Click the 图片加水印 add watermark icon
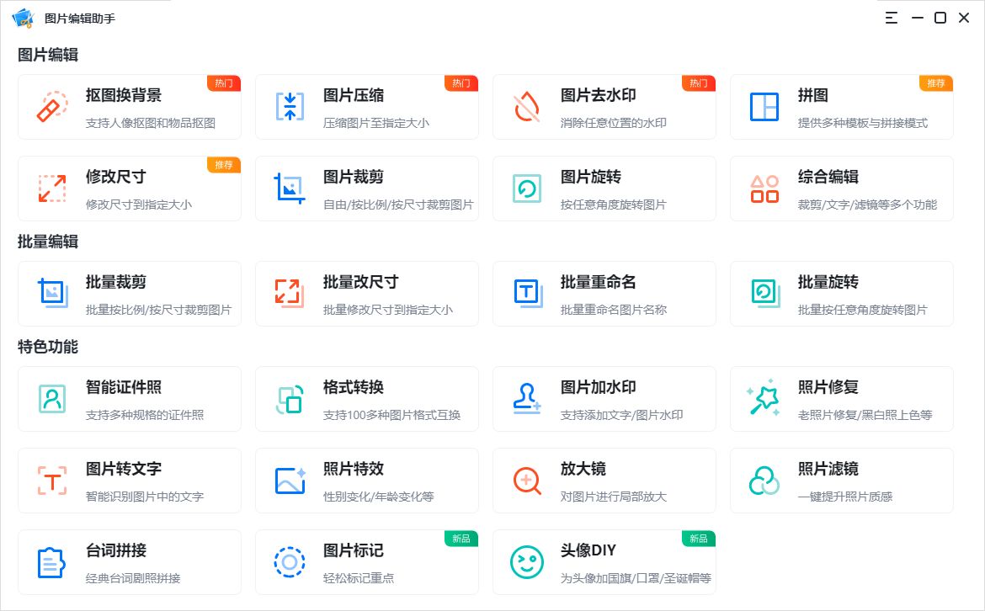This screenshot has height=611, width=985. tap(525, 397)
